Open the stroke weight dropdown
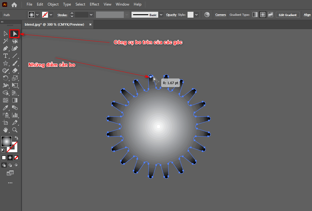The image size is (312, 211). 91,15
